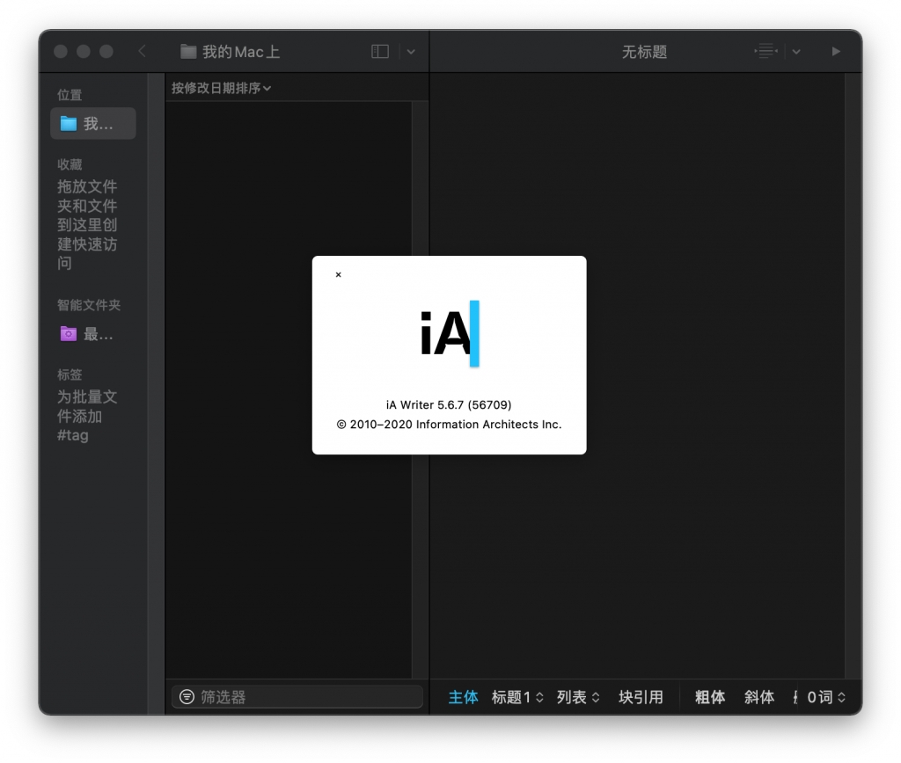Open the 0词 word count popup
The height and width of the screenshot is (763, 901).
[x=826, y=697]
